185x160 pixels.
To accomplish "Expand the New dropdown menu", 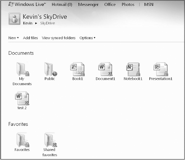I will coord(13,38).
